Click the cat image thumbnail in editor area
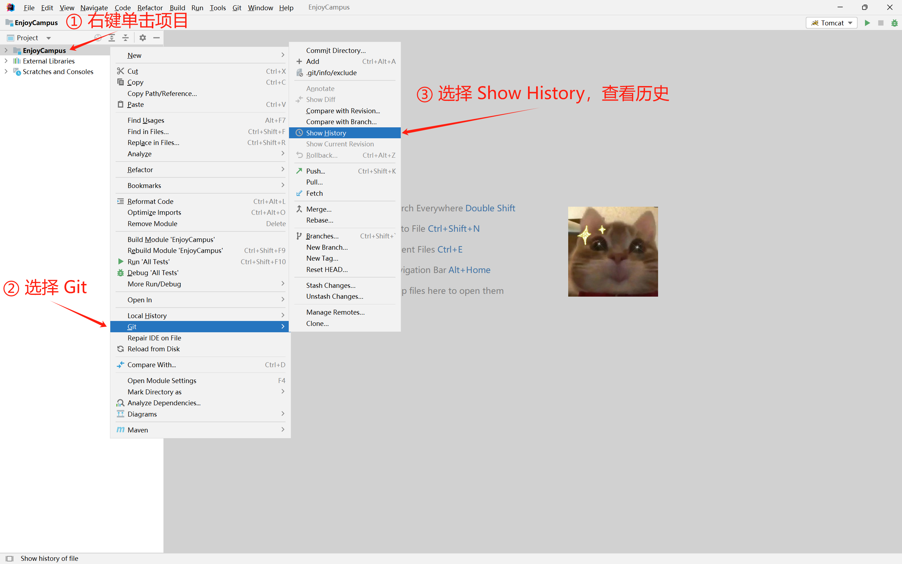 pyautogui.click(x=613, y=251)
